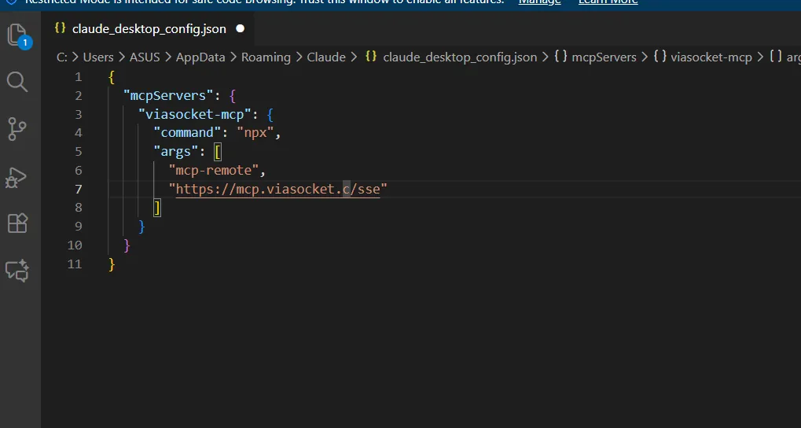Open Source Control view icon
Viewport: 801px width, 428px height.
click(17, 129)
